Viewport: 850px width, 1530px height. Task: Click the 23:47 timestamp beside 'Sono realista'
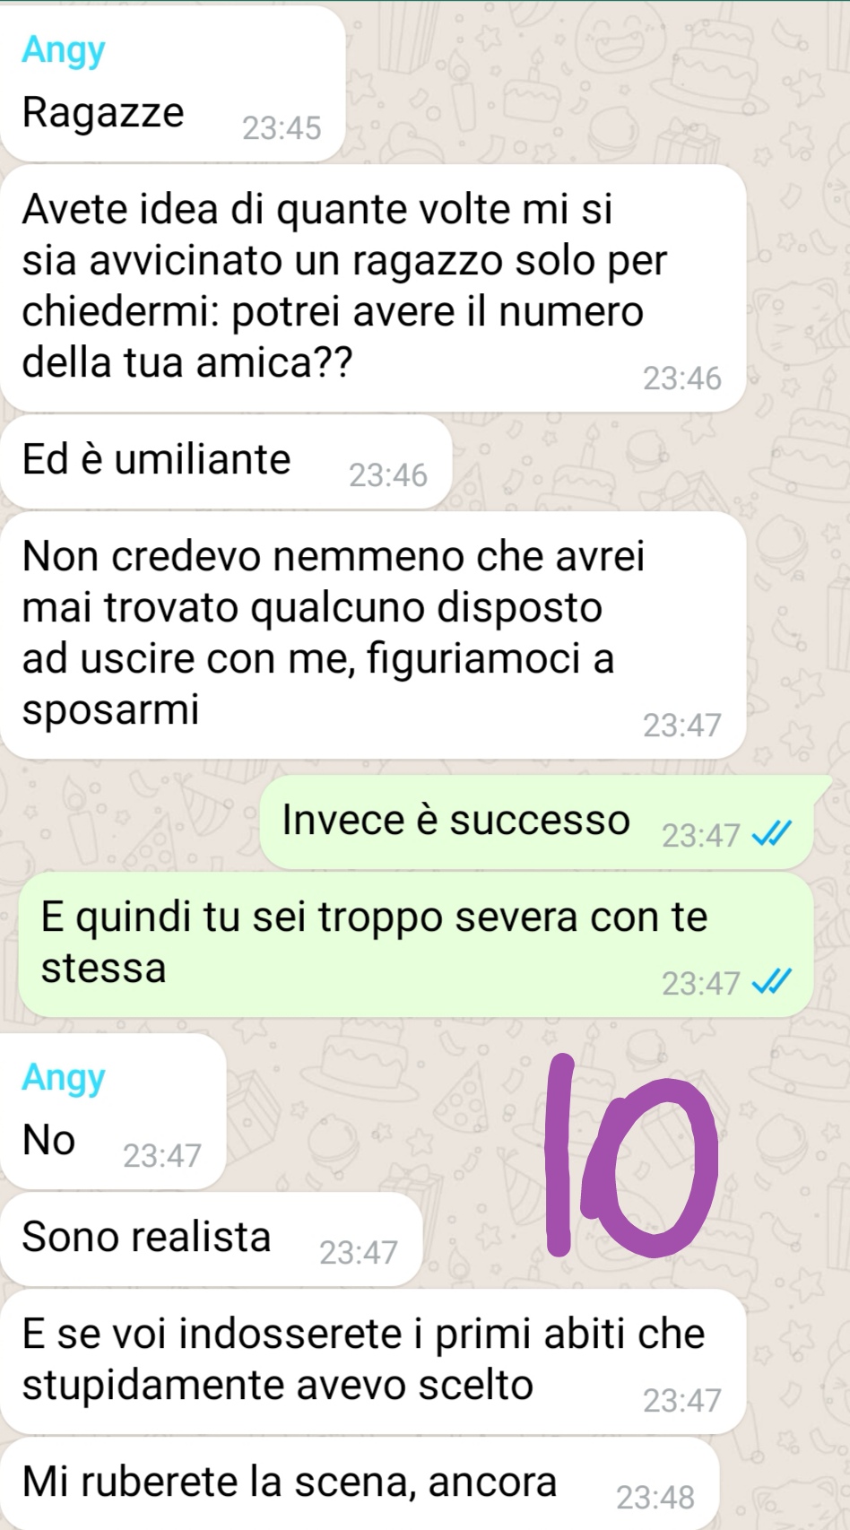click(359, 1252)
